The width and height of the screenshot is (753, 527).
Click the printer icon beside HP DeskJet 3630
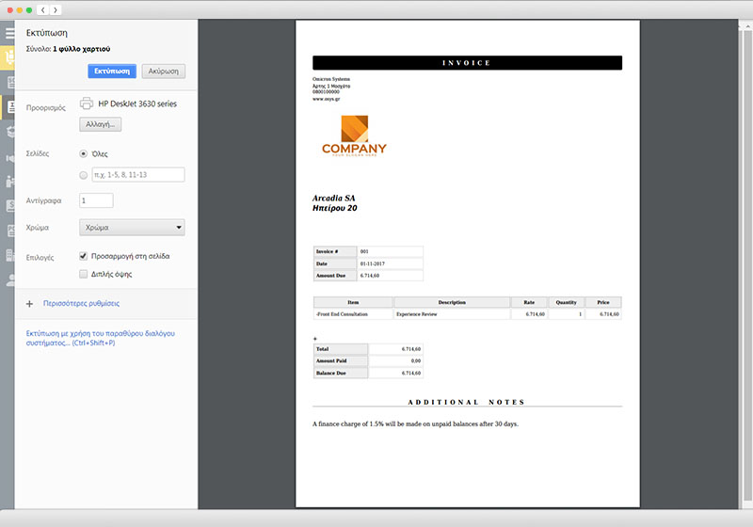tap(87, 104)
